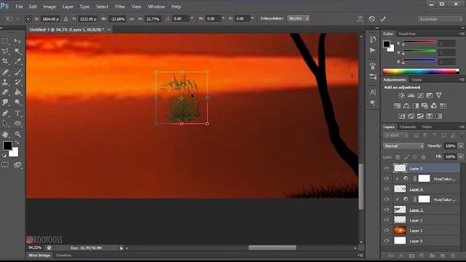Select the Pen tool
Image resolution: width=466 pixels, height=262 pixels.
coord(5,114)
